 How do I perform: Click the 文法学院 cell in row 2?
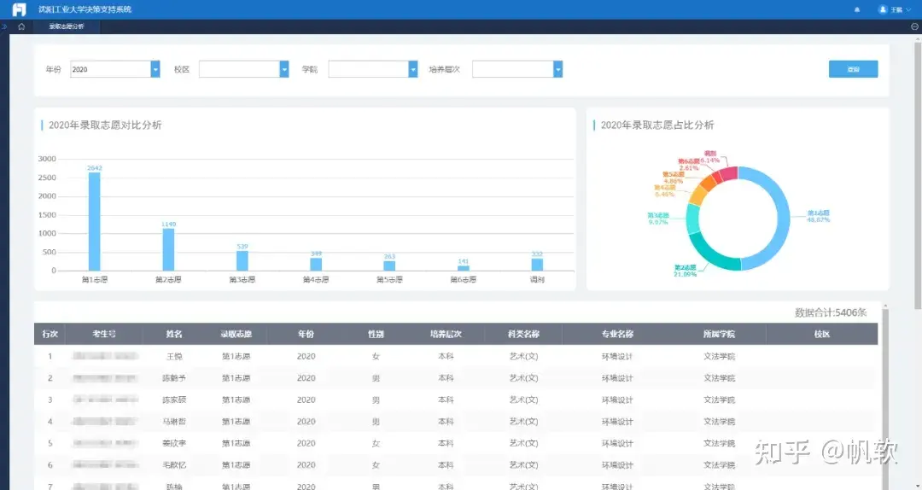(x=719, y=378)
